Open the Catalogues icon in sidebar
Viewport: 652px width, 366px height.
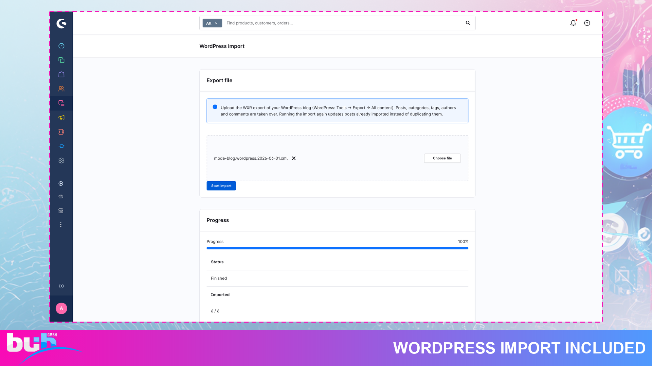[61, 60]
